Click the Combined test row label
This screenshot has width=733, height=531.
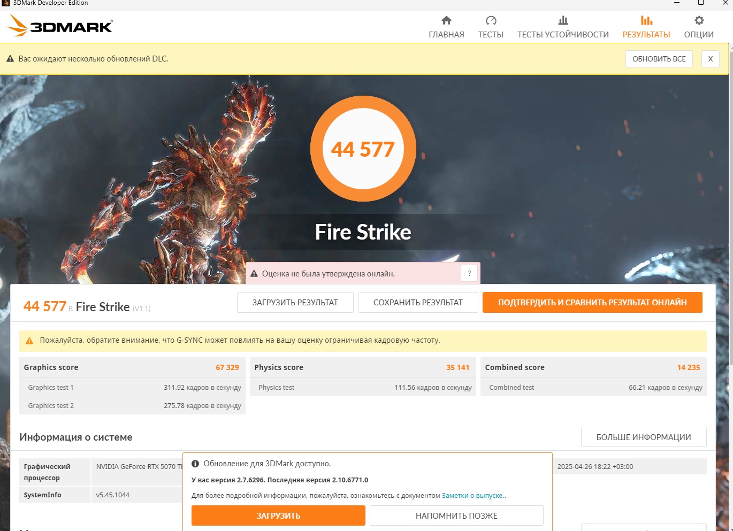click(x=511, y=388)
